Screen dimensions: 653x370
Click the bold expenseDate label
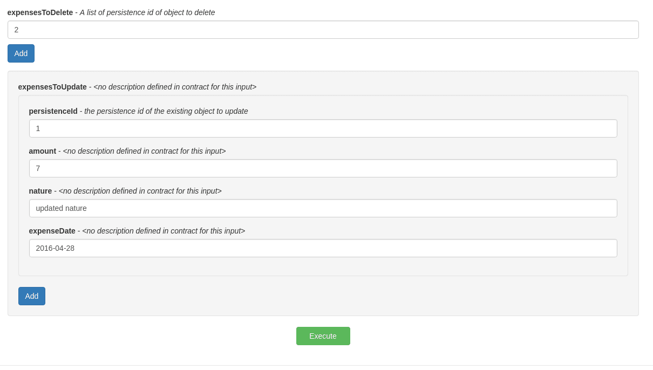click(x=52, y=231)
